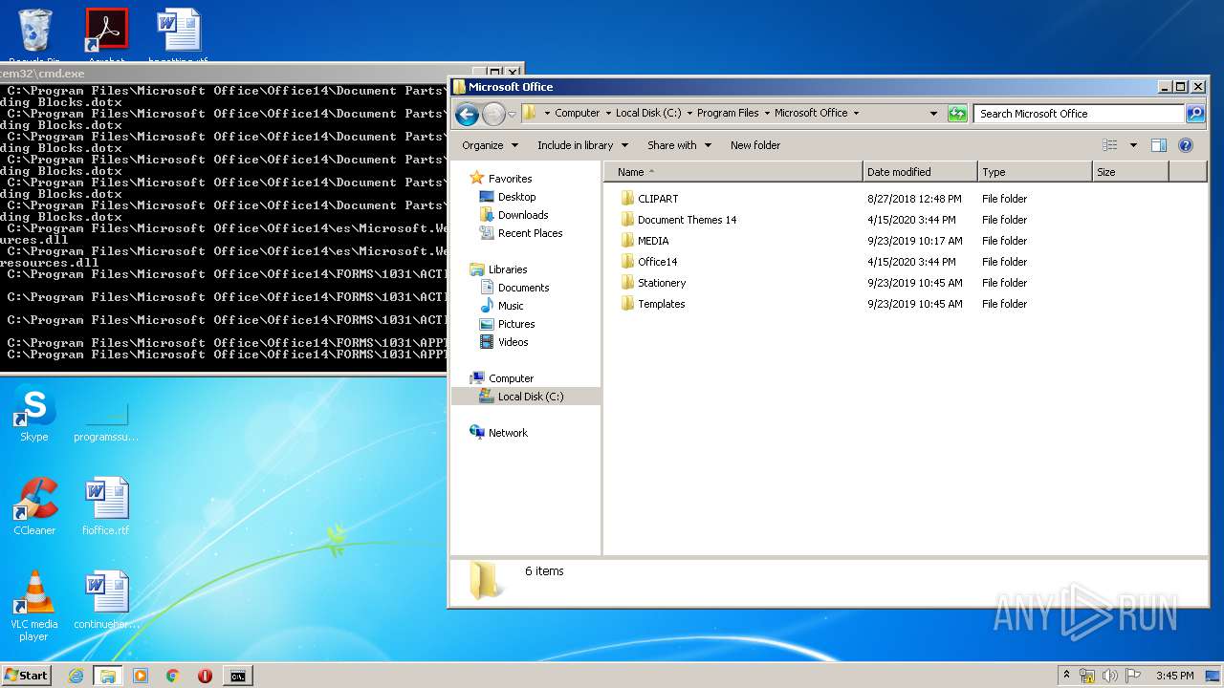Open Google Chrome from the taskbar

click(173, 676)
